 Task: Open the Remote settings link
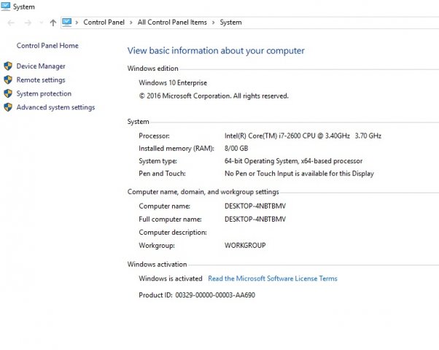(41, 80)
